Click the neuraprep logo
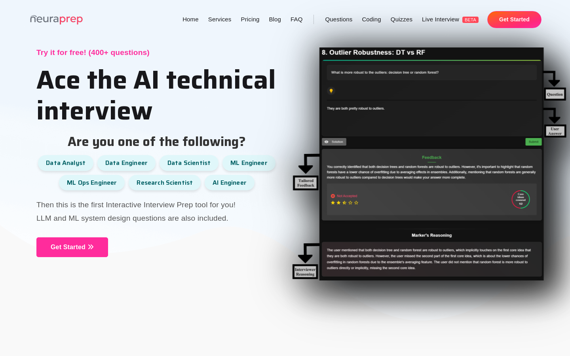Viewport: 570px width, 356px height. point(57,19)
